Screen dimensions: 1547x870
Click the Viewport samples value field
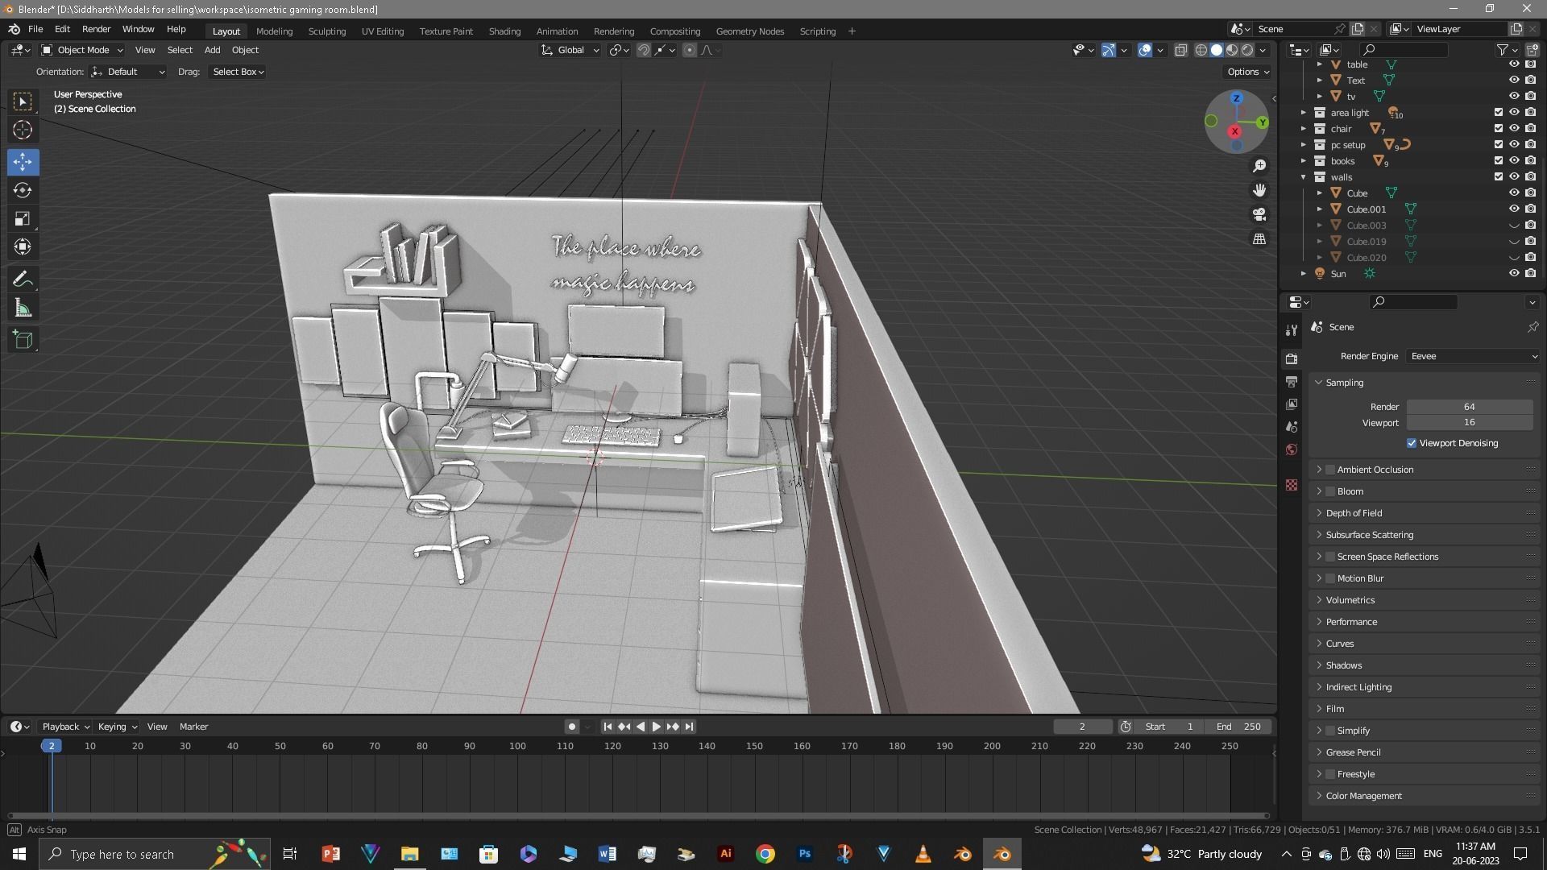(x=1470, y=423)
